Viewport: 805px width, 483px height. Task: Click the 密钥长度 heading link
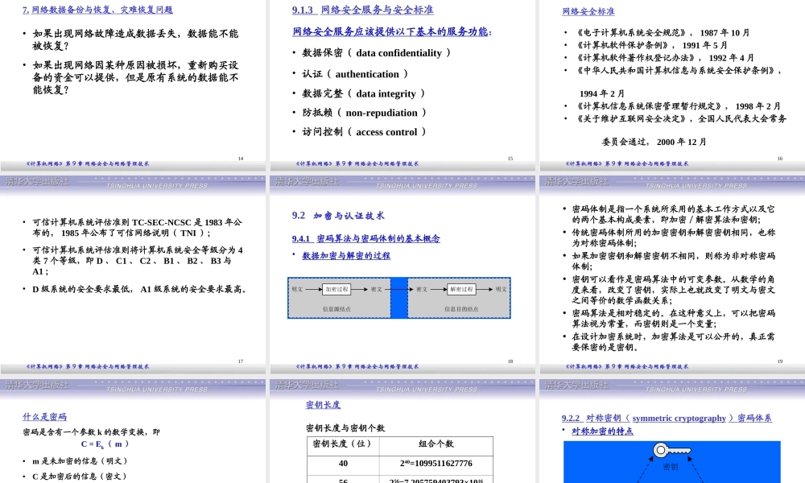click(324, 405)
